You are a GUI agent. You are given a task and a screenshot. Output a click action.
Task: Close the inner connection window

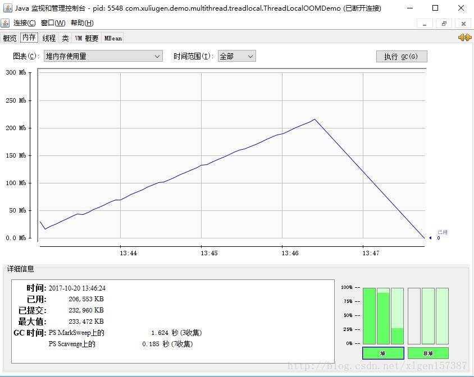pyautogui.click(x=463, y=24)
